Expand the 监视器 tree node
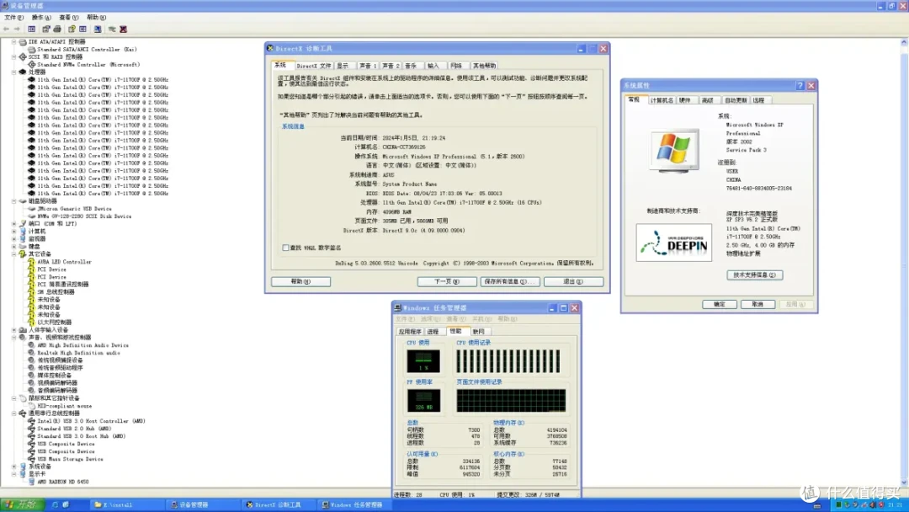909x512 pixels. pyautogui.click(x=14, y=239)
